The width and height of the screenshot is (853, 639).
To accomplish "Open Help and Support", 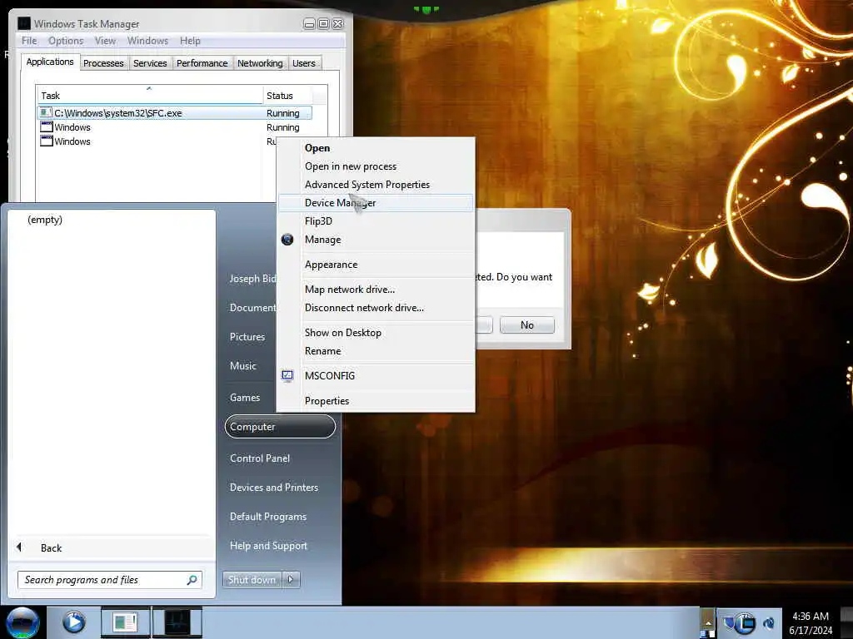I will [x=268, y=546].
